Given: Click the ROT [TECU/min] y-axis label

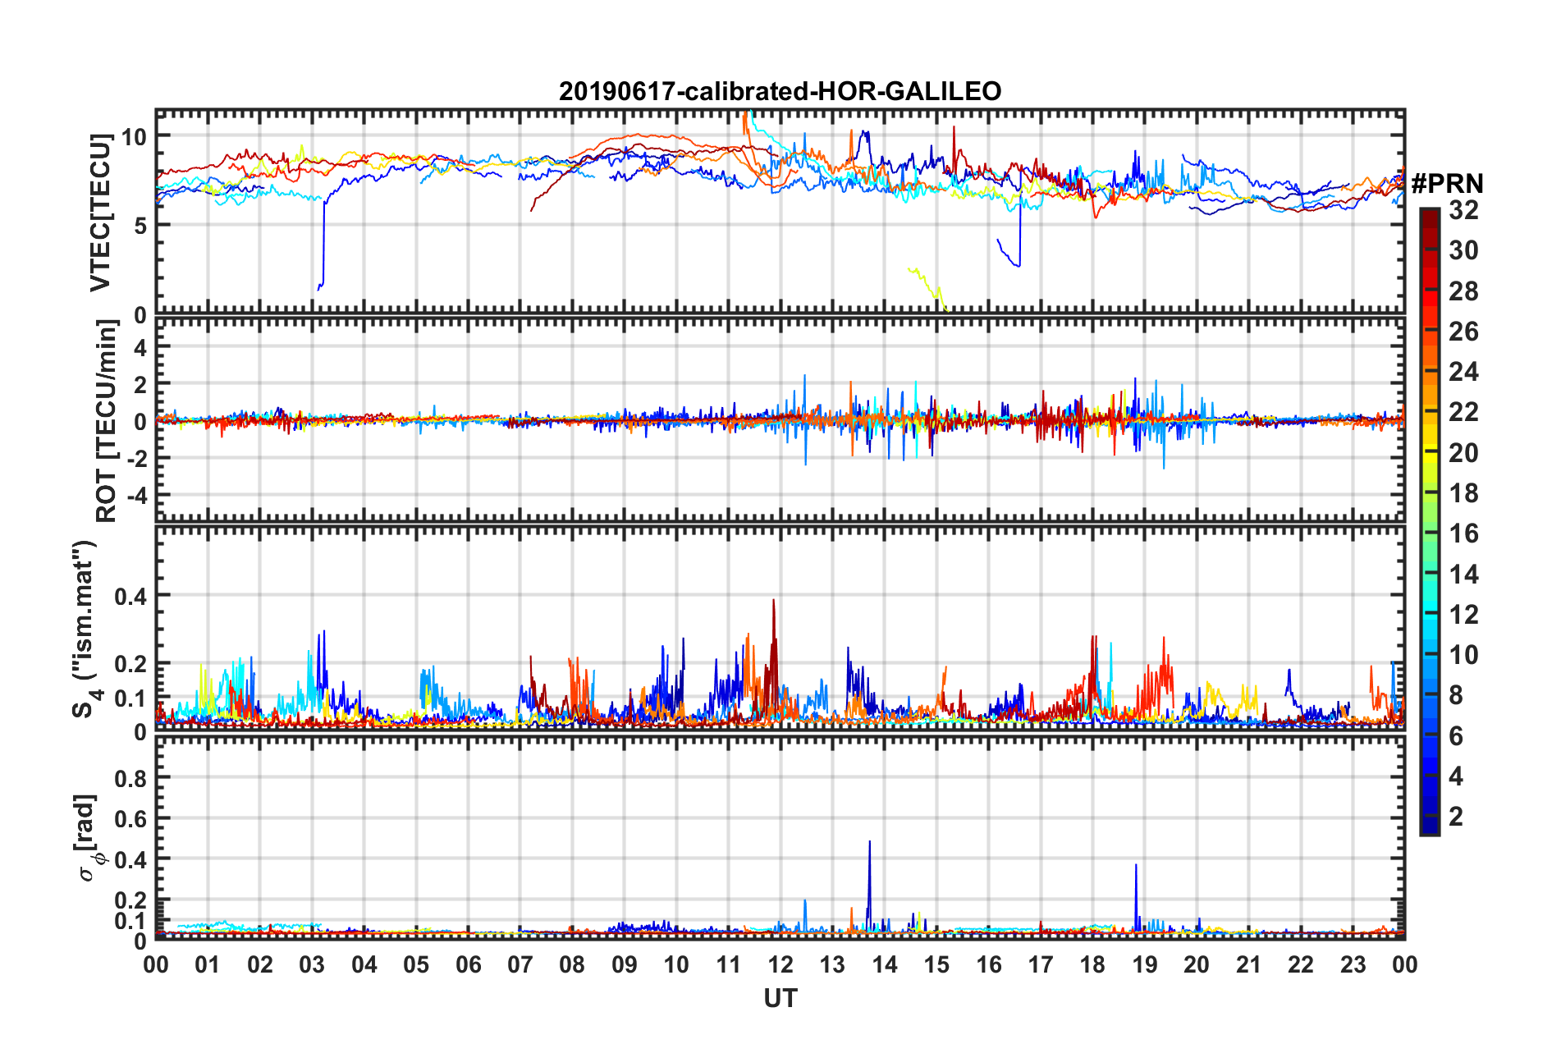Looking at the screenshot, I should 106,421.
